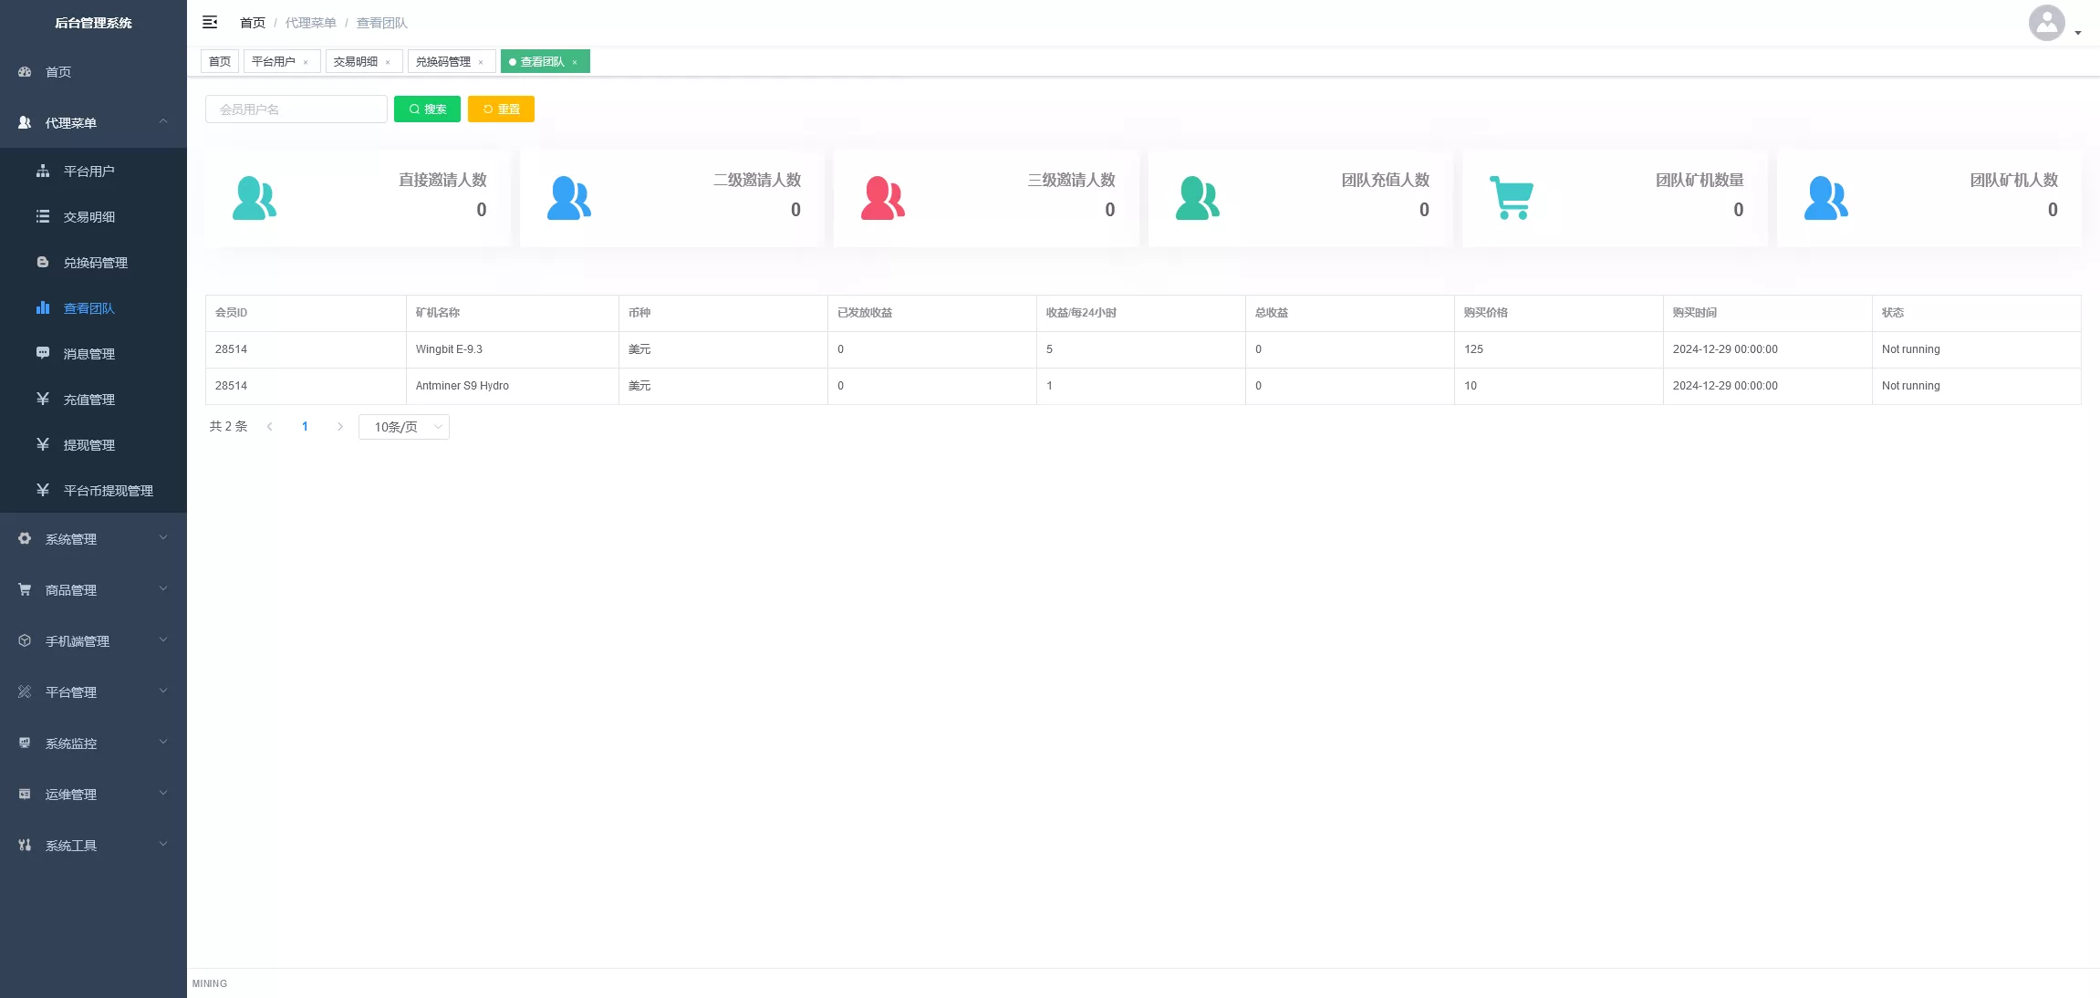Click the sidebar collapse hamburger icon
2100x998 pixels.
point(210,22)
